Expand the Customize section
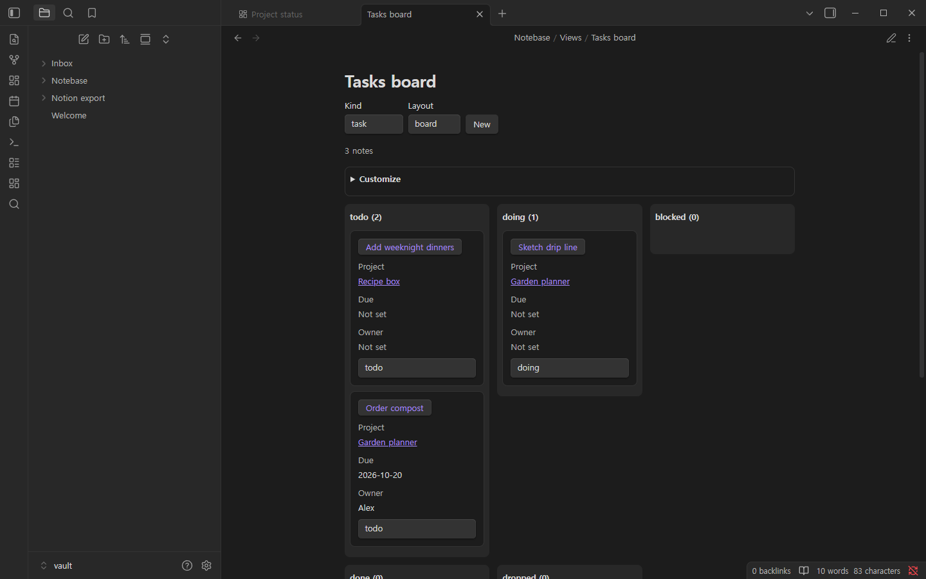This screenshot has height=579, width=926. (x=376, y=179)
